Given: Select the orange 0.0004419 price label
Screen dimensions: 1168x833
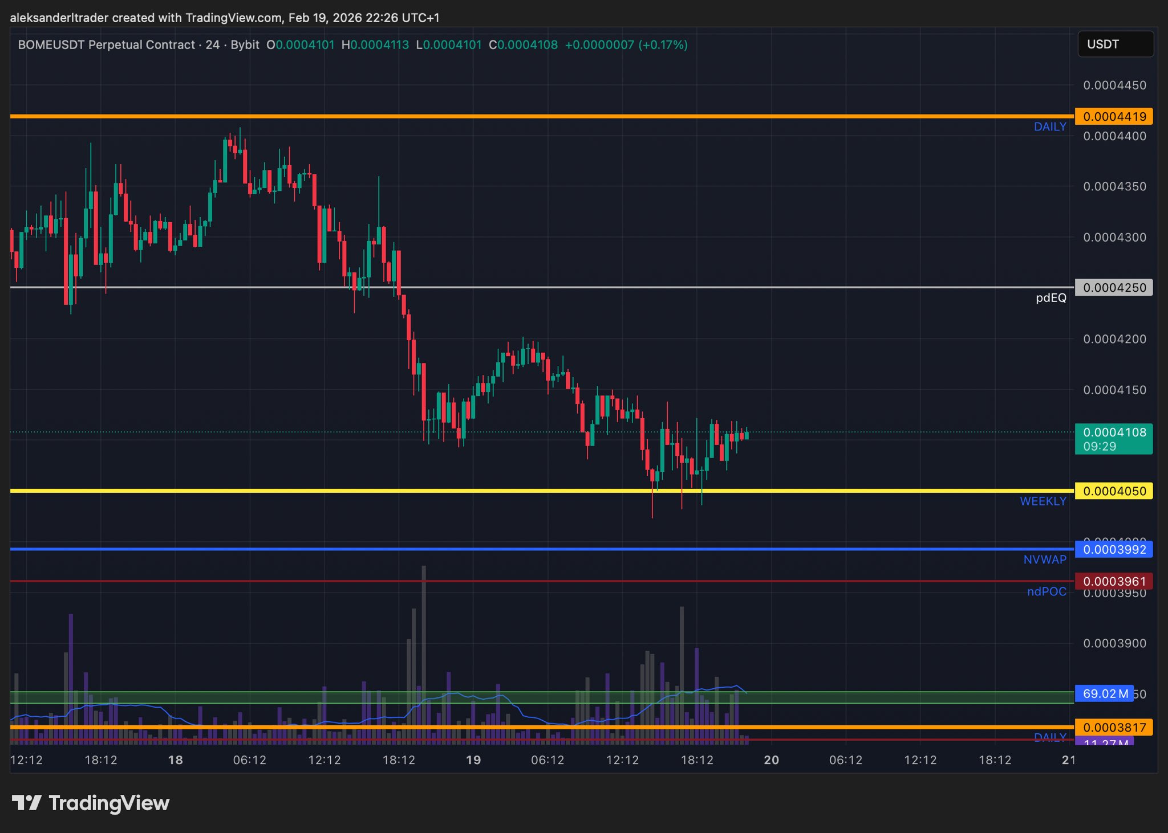Looking at the screenshot, I should [x=1113, y=117].
